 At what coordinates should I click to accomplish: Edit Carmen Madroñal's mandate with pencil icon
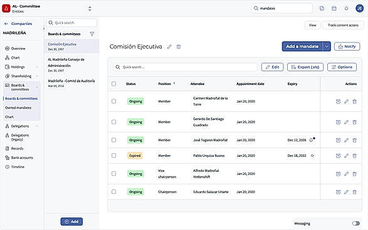[x=347, y=101]
